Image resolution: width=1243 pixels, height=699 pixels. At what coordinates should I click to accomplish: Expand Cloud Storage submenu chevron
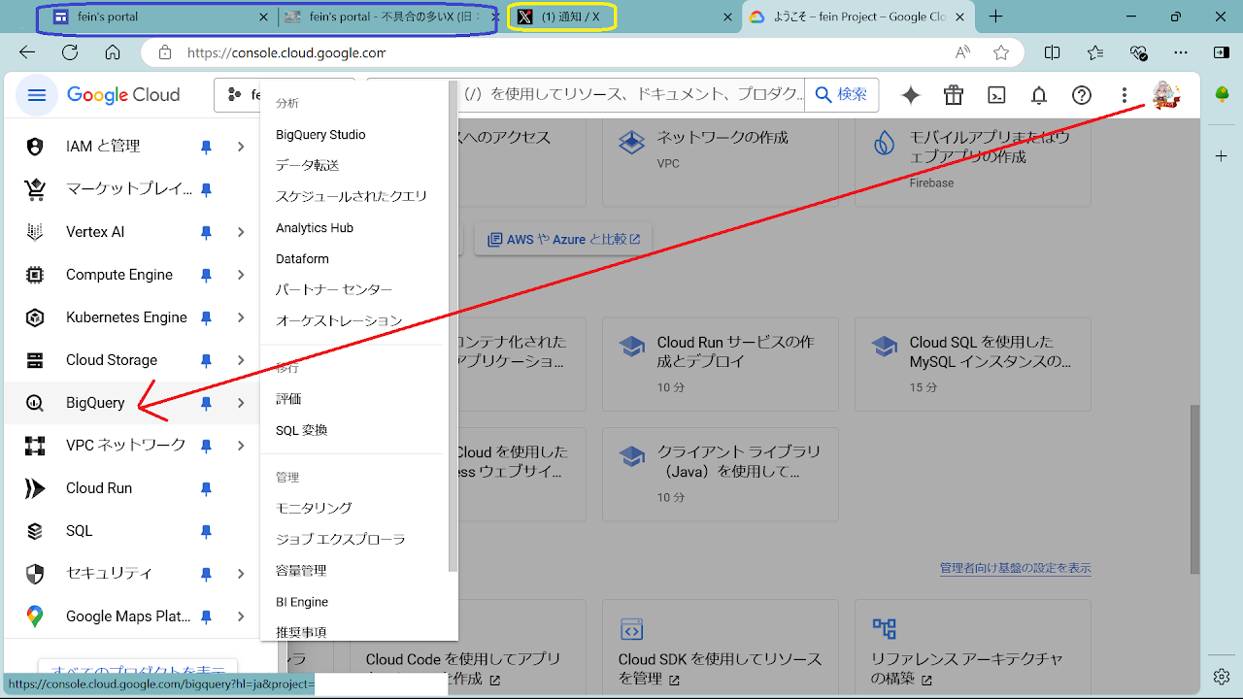[x=241, y=360]
